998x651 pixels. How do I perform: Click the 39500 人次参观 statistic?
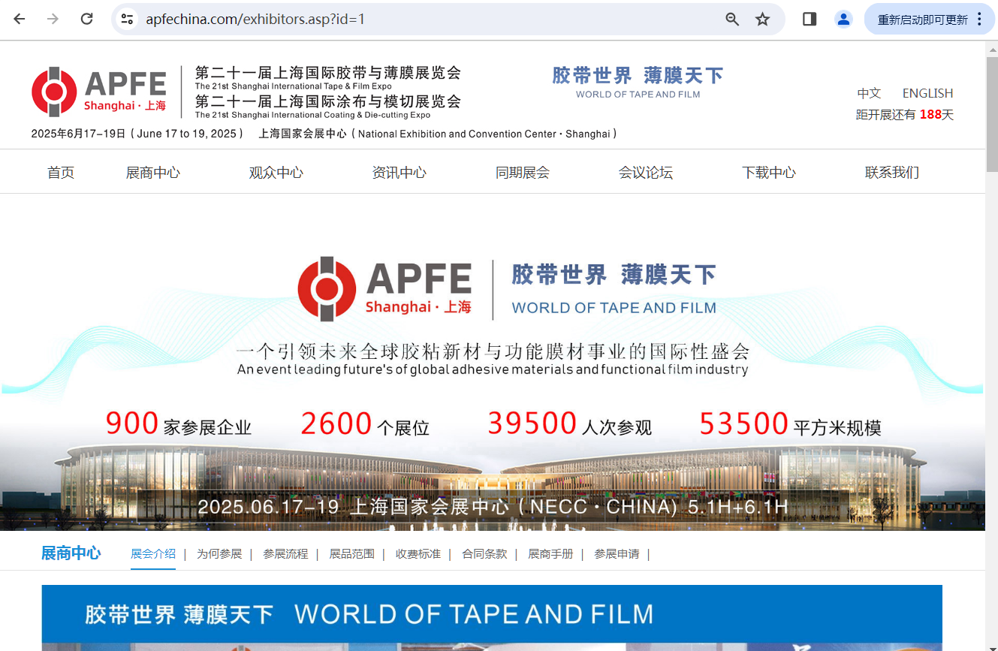point(570,425)
